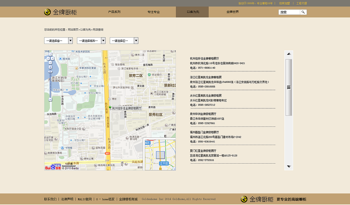Click the 金牌橱柜商城 footer link
Screen dimensions: 350x205
click(x=128, y=199)
